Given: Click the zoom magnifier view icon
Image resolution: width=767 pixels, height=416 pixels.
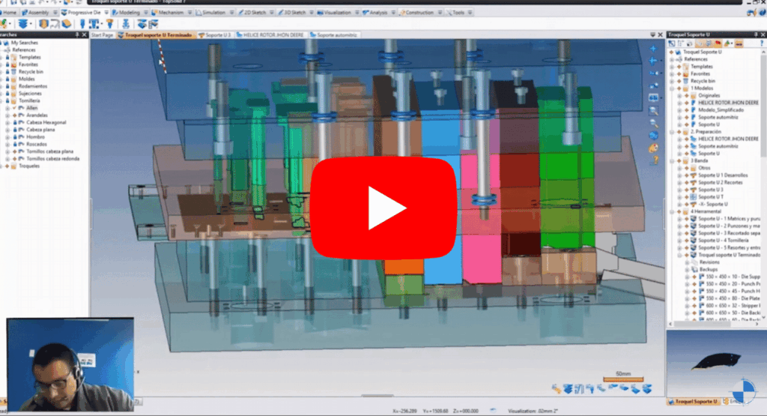Looking at the screenshot, I should pyautogui.click(x=653, y=111).
